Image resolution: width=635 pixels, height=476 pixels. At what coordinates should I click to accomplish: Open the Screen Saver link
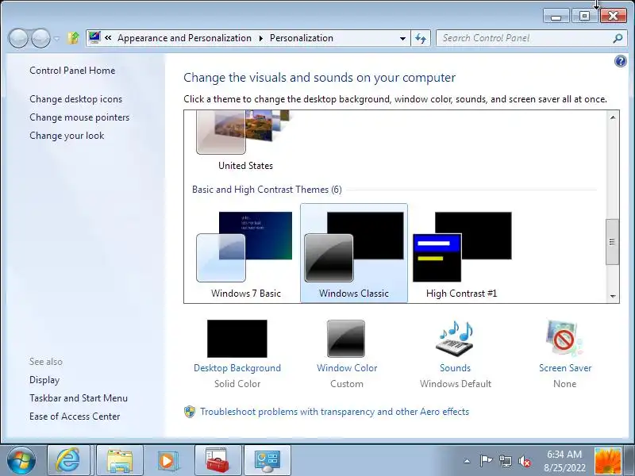point(565,368)
